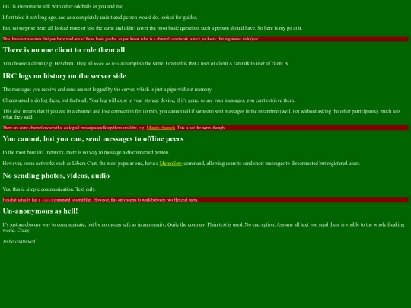
Task: Click the italic 'more or less' text
Action: click(x=106, y=63)
